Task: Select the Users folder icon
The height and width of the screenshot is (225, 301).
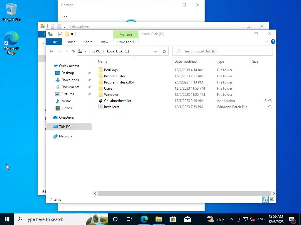Action: coord(101,88)
